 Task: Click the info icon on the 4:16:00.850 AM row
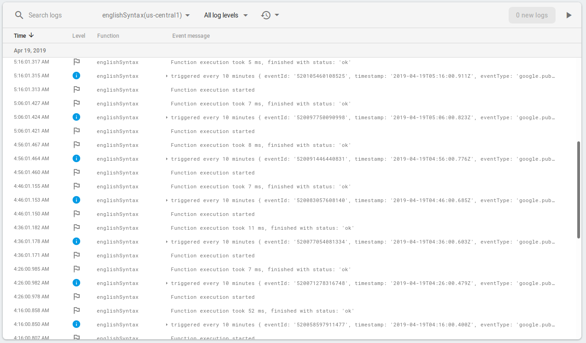76,324
